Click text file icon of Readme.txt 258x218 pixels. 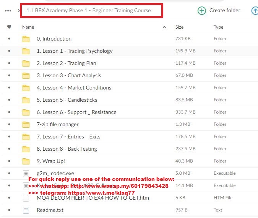[x=26, y=210]
